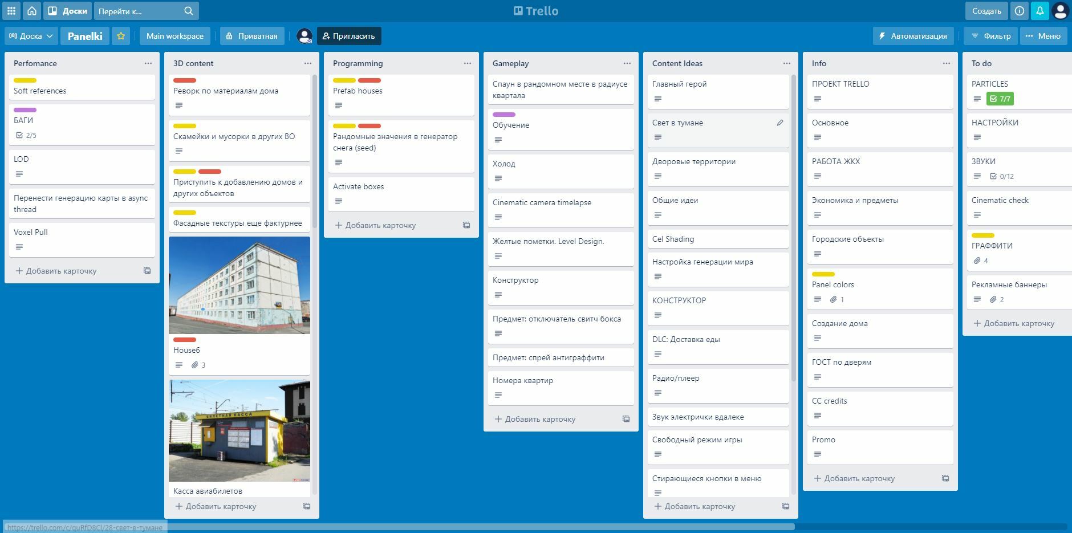Create card from template in Programming list
This screenshot has height=533, width=1072.
[x=466, y=225]
